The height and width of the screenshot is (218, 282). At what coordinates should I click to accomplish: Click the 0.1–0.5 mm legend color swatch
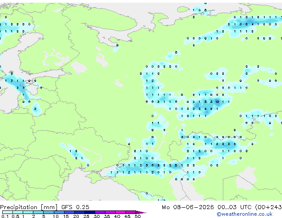pos(8,212)
